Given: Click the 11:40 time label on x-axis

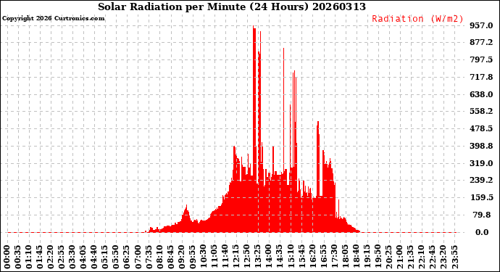Looking at the screenshot, I should (225, 257).
